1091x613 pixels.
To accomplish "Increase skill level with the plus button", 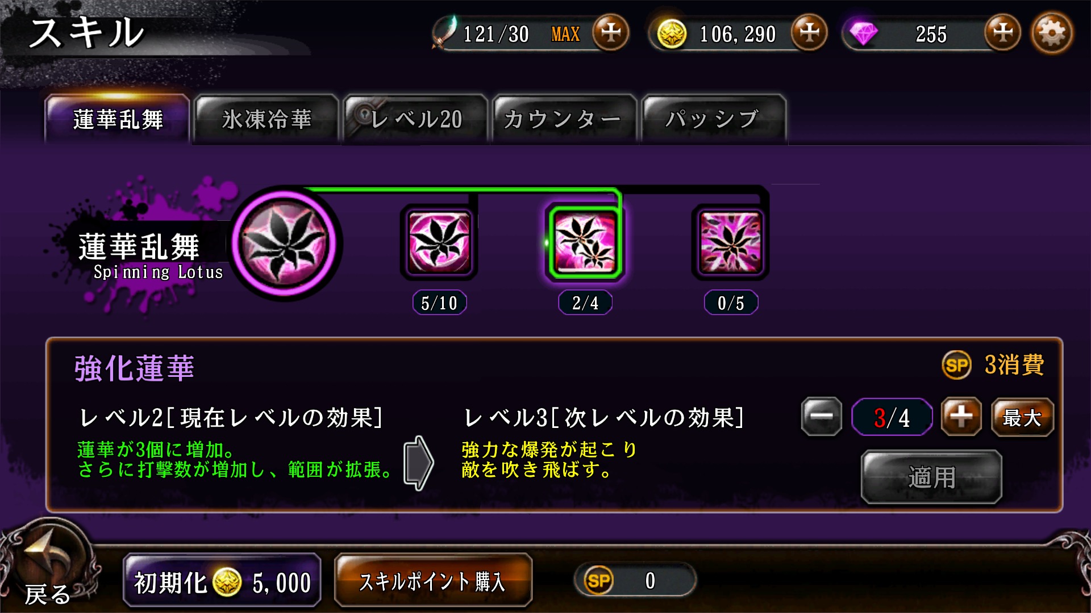I will [x=961, y=417].
